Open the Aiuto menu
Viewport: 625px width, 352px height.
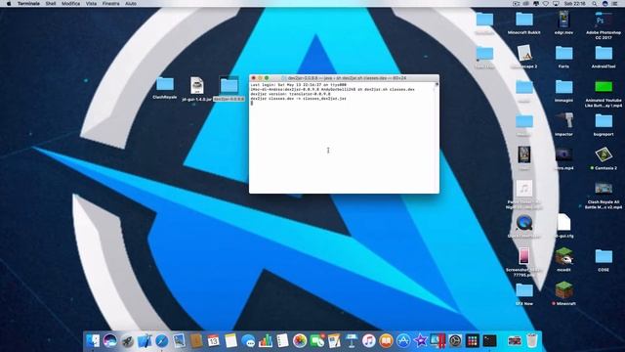coord(131,3)
